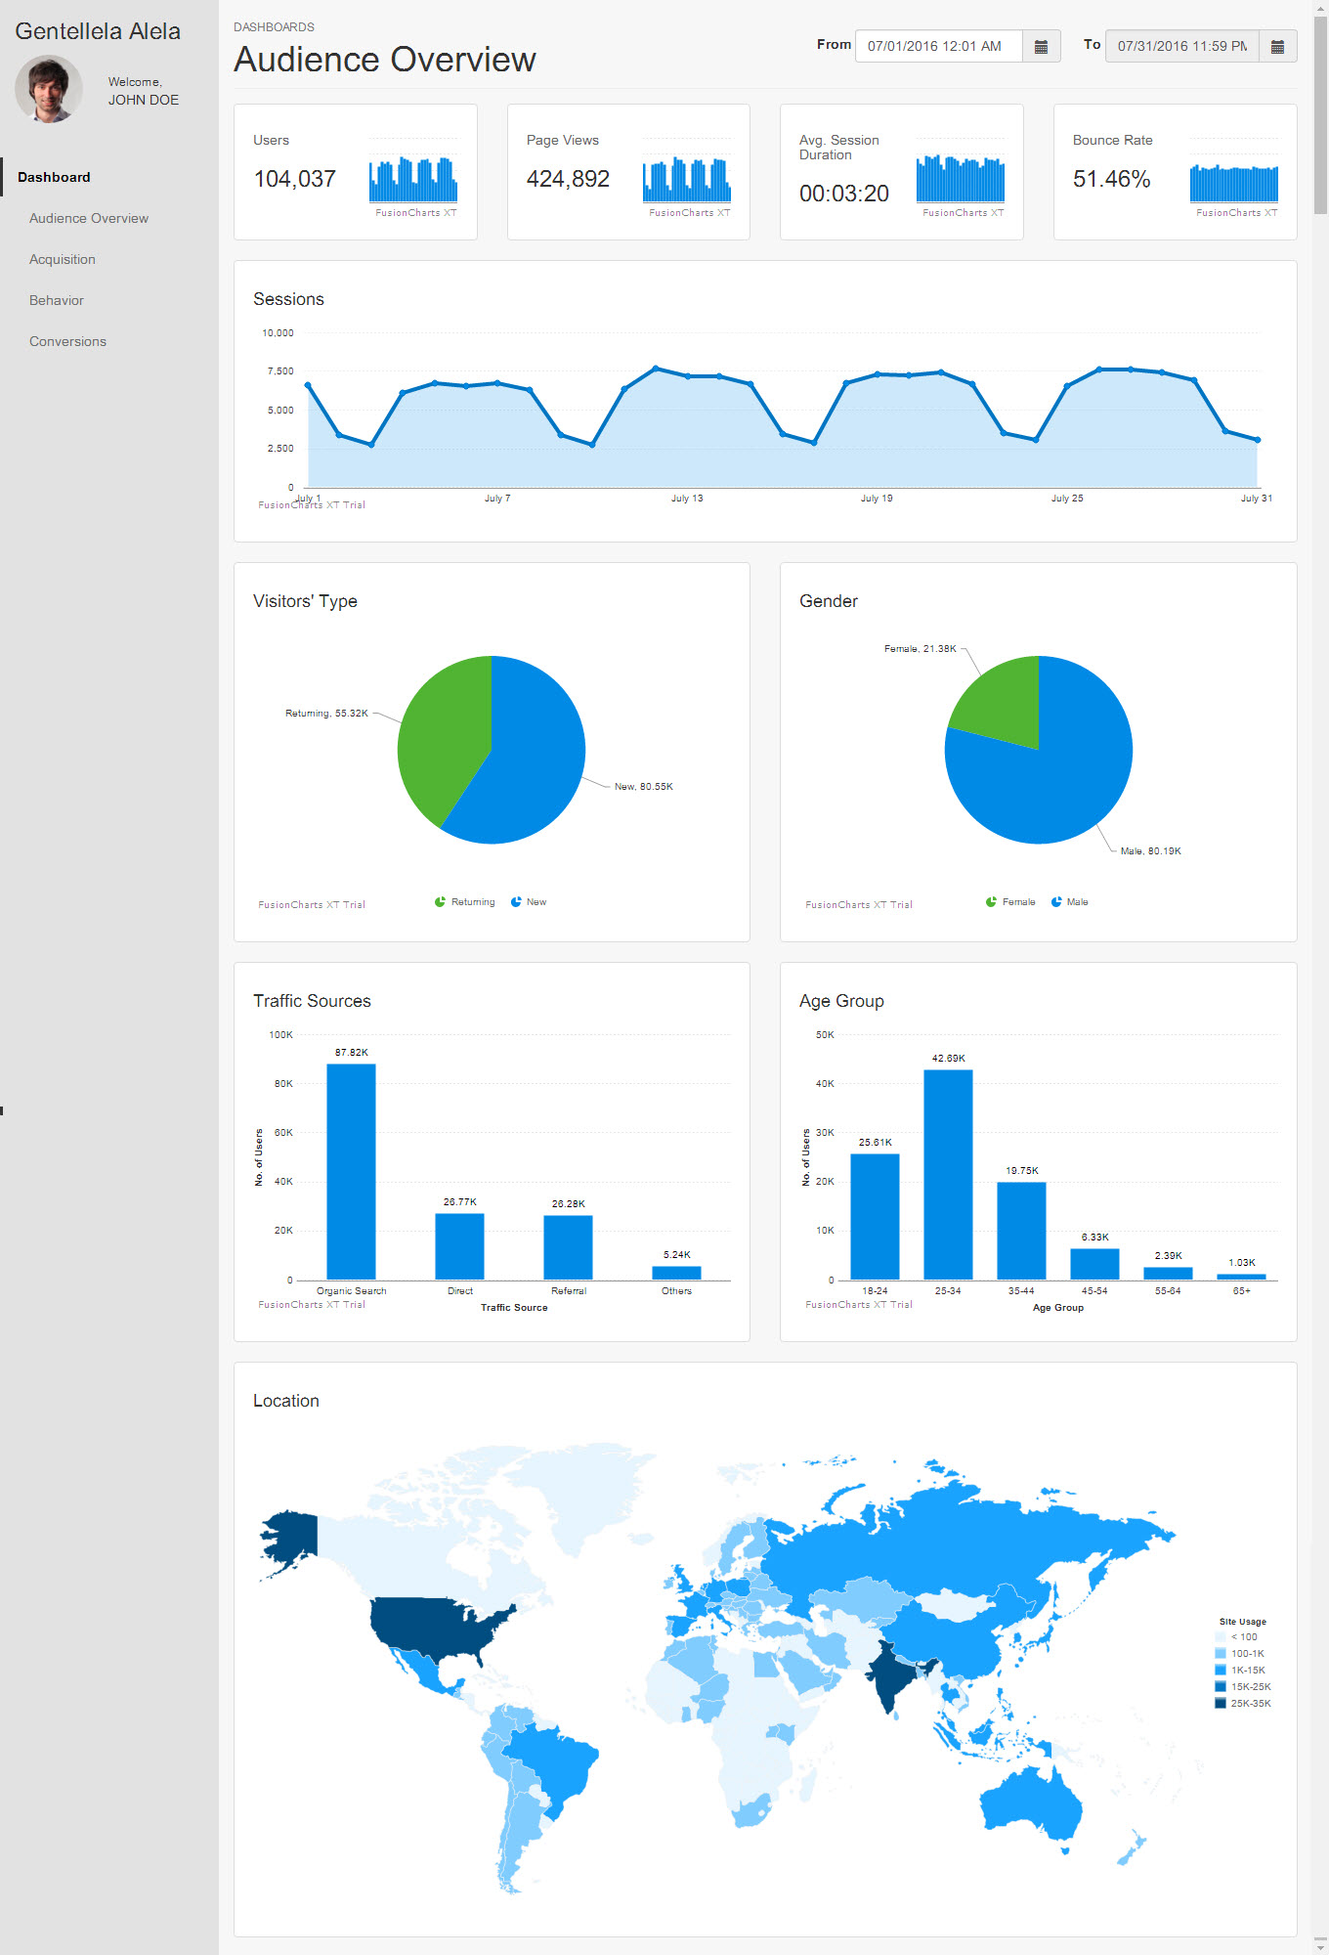Click the Users sparkline chart
The image size is (1329, 1955).
(x=412, y=180)
